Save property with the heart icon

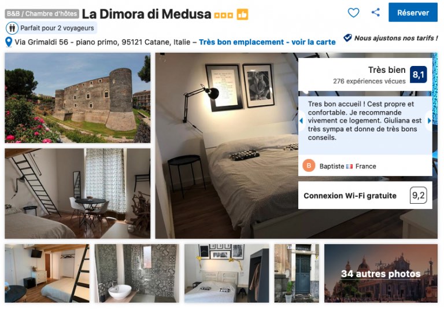pos(353,13)
